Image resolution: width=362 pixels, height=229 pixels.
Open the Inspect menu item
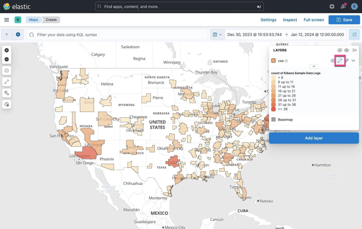pyautogui.click(x=290, y=20)
